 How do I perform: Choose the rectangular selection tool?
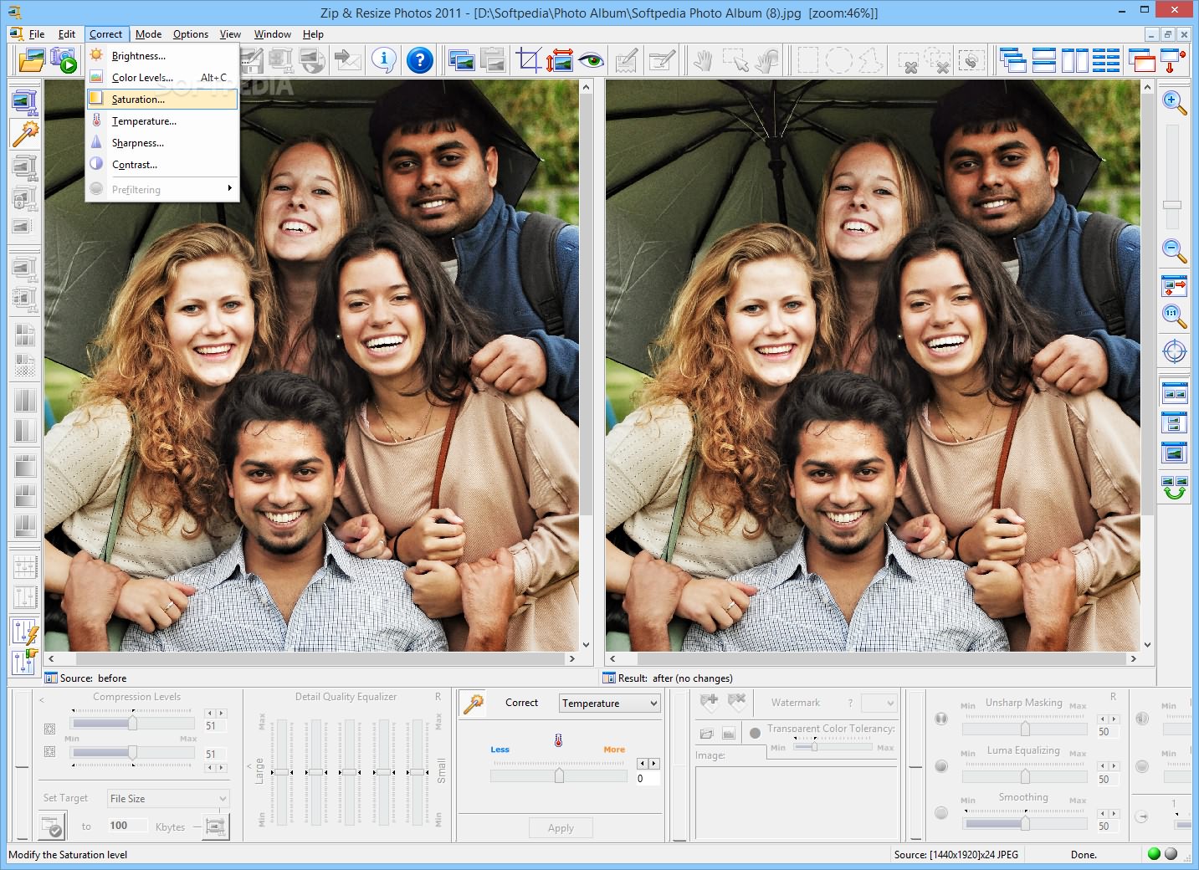point(807,60)
